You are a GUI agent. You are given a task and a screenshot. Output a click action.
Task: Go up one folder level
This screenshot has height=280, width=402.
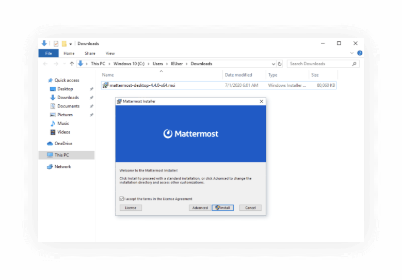coord(72,64)
